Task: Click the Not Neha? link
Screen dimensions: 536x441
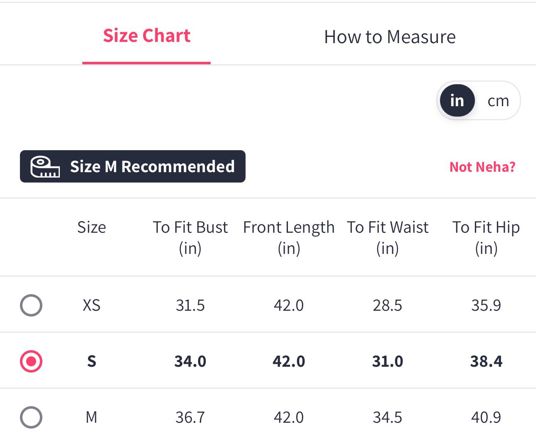Action: click(482, 167)
